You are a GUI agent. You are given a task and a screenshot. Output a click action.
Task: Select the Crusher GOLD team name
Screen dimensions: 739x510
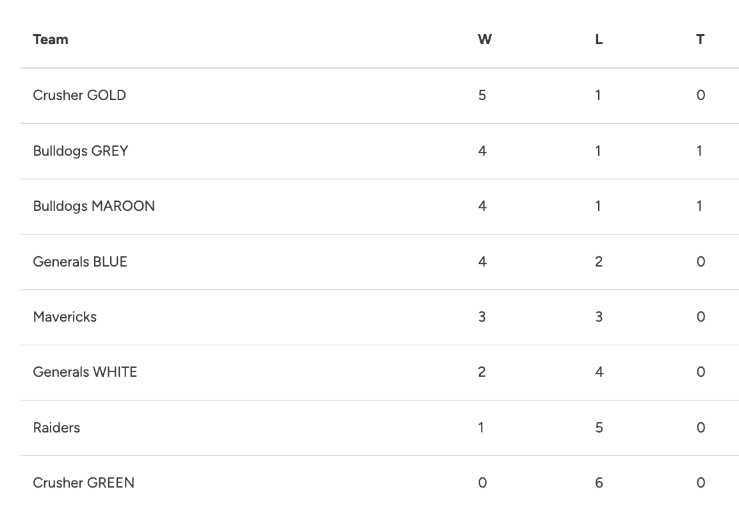79,95
